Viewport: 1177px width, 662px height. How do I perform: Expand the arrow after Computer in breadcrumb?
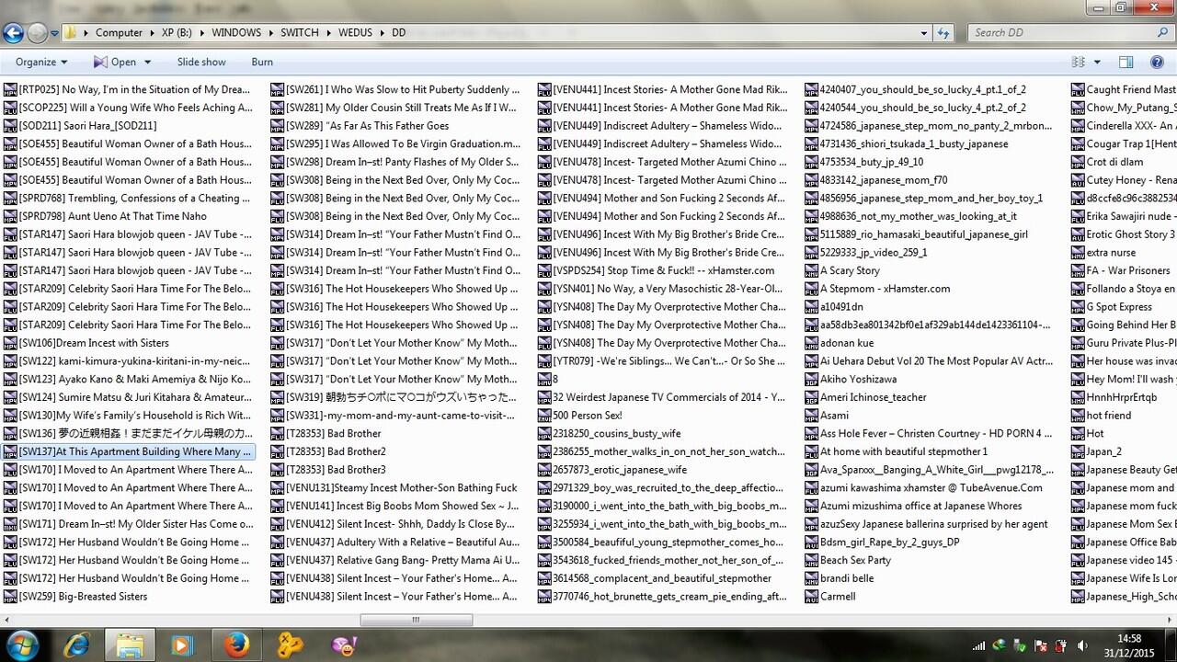coord(153,33)
